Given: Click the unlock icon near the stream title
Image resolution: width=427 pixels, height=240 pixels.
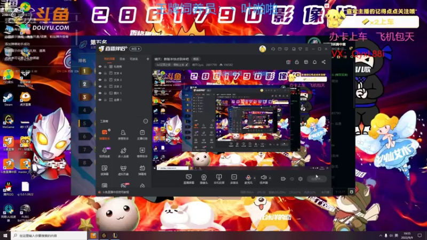Looking at the screenshot, I should 297,62.
